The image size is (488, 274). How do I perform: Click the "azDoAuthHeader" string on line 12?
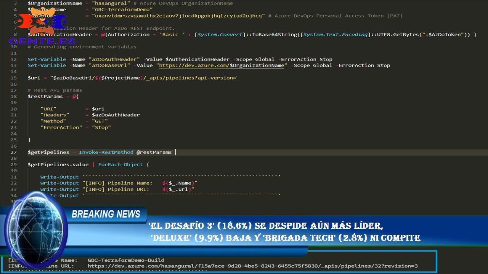[x=114, y=59]
